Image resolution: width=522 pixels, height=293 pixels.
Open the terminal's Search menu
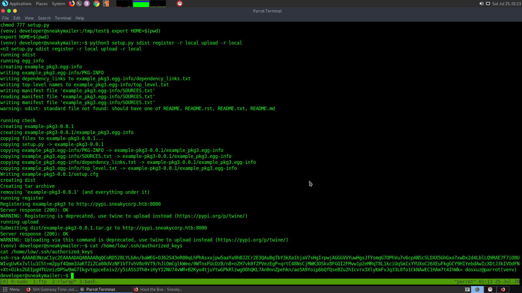tap(44, 18)
